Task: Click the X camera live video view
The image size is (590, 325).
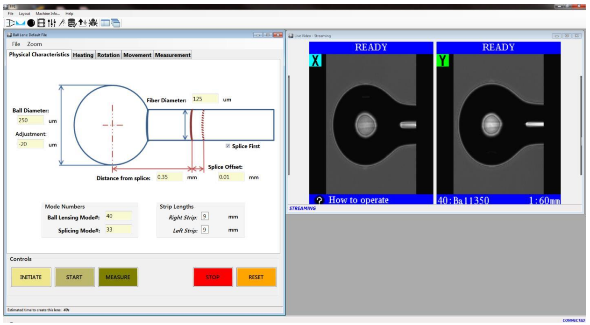Action: click(x=371, y=124)
